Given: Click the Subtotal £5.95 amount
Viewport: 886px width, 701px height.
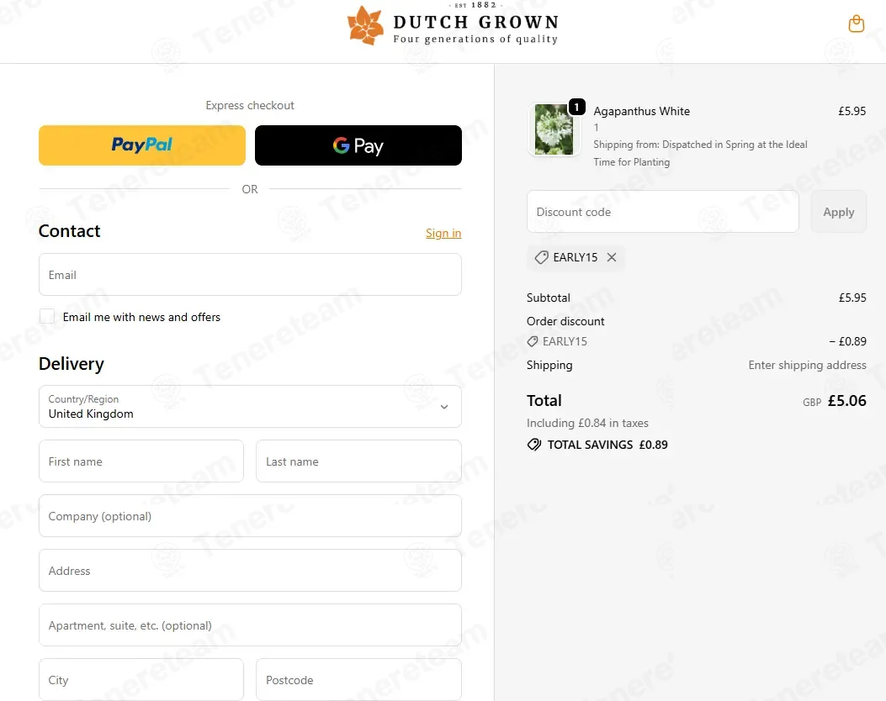Looking at the screenshot, I should pyautogui.click(x=852, y=298).
